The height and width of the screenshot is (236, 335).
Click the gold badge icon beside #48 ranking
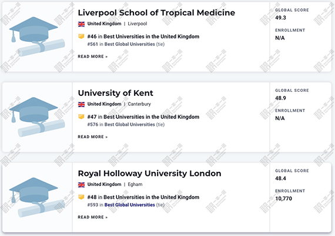pyautogui.click(x=81, y=197)
